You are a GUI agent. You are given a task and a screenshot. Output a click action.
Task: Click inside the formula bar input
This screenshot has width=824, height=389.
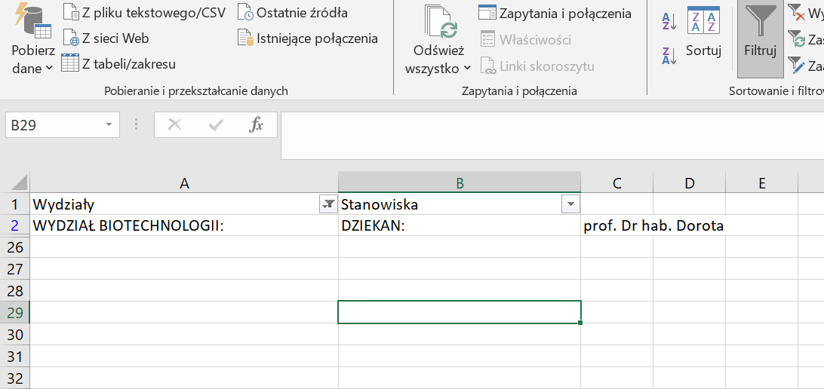coord(552,136)
